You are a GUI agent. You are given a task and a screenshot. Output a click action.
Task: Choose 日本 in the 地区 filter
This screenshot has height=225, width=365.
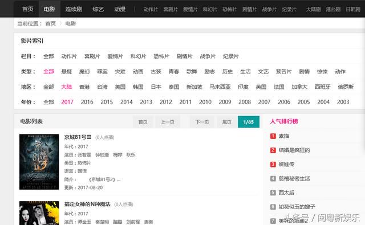coord(156,87)
